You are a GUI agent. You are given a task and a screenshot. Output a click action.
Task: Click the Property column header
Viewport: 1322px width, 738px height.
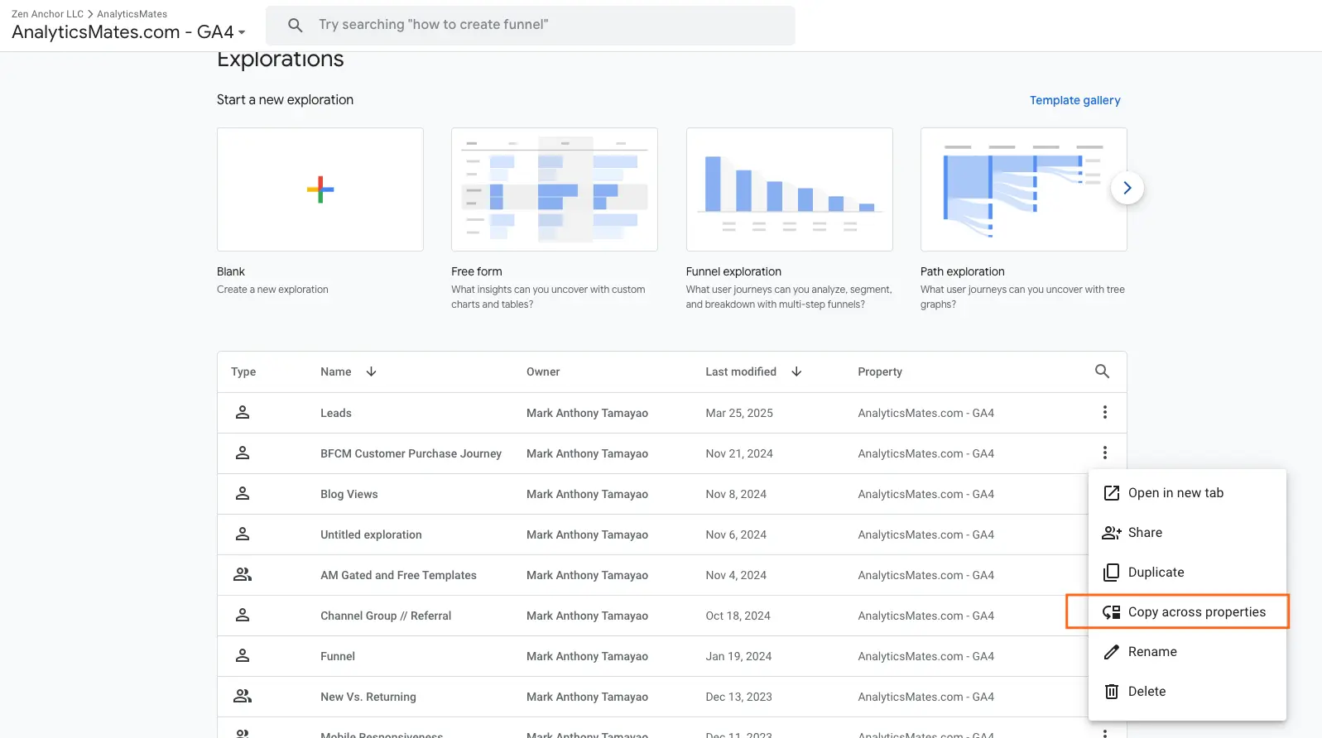tap(880, 371)
